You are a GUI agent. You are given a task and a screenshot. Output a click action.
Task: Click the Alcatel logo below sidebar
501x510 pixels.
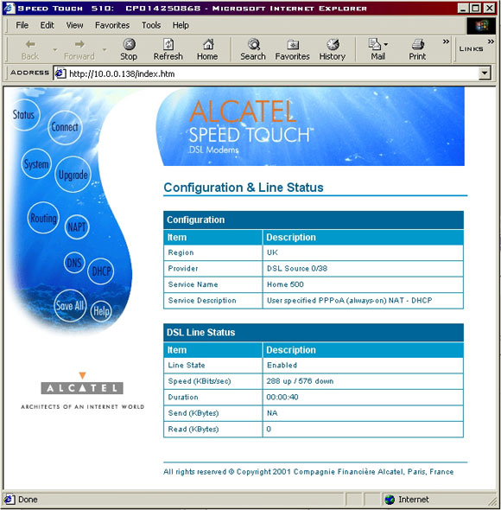[x=82, y=391]
